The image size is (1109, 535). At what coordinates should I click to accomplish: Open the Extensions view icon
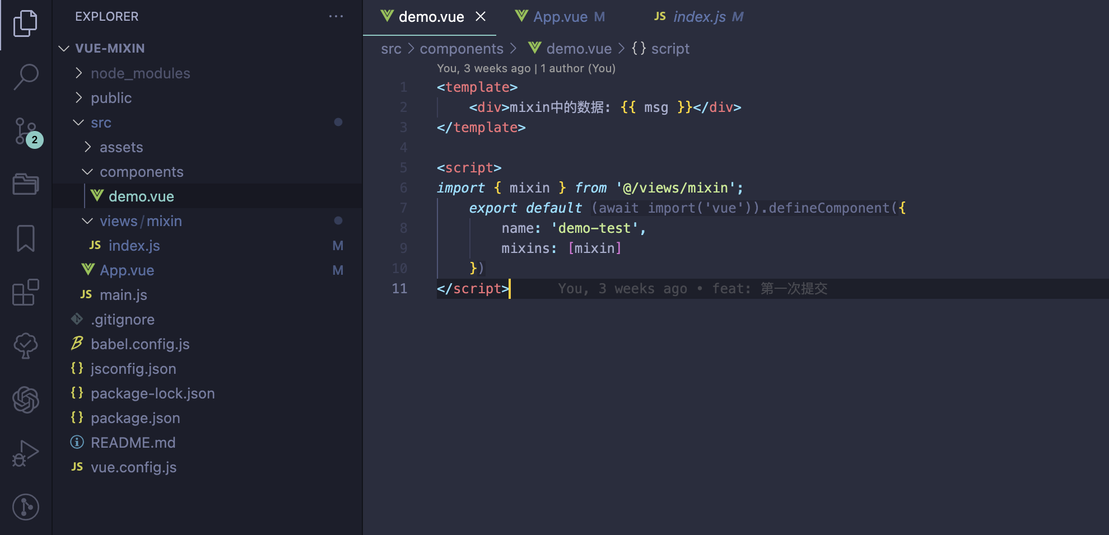(x=25, y=292)
